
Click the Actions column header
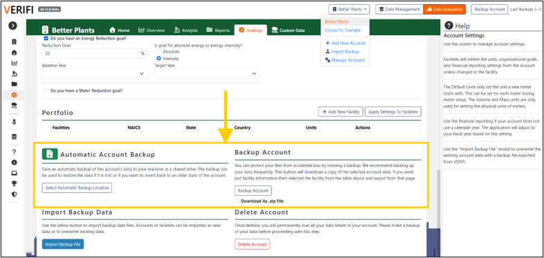tap(363, 127)
